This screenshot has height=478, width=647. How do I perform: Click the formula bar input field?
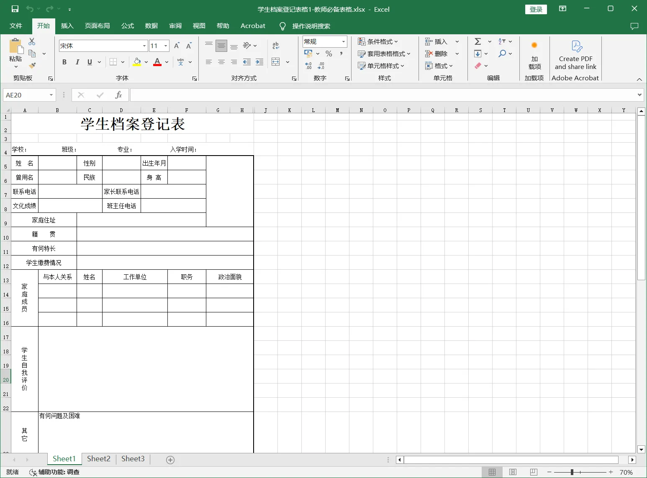[x=383, y=95]
